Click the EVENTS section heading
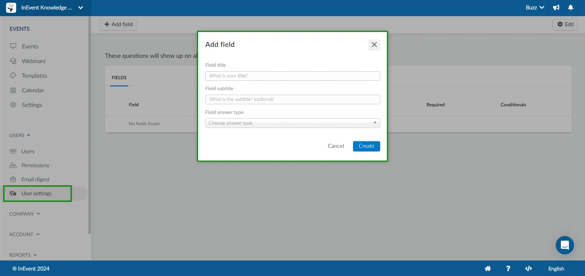The image size is (585, 276). click(x=20, y=29)
